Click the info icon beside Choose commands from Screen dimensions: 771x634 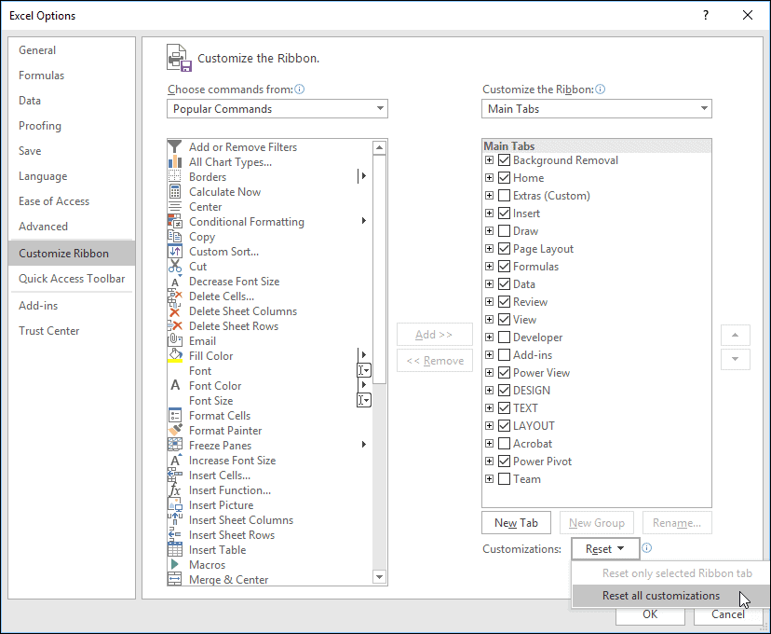pyautogui.click(x=300, y=90)
